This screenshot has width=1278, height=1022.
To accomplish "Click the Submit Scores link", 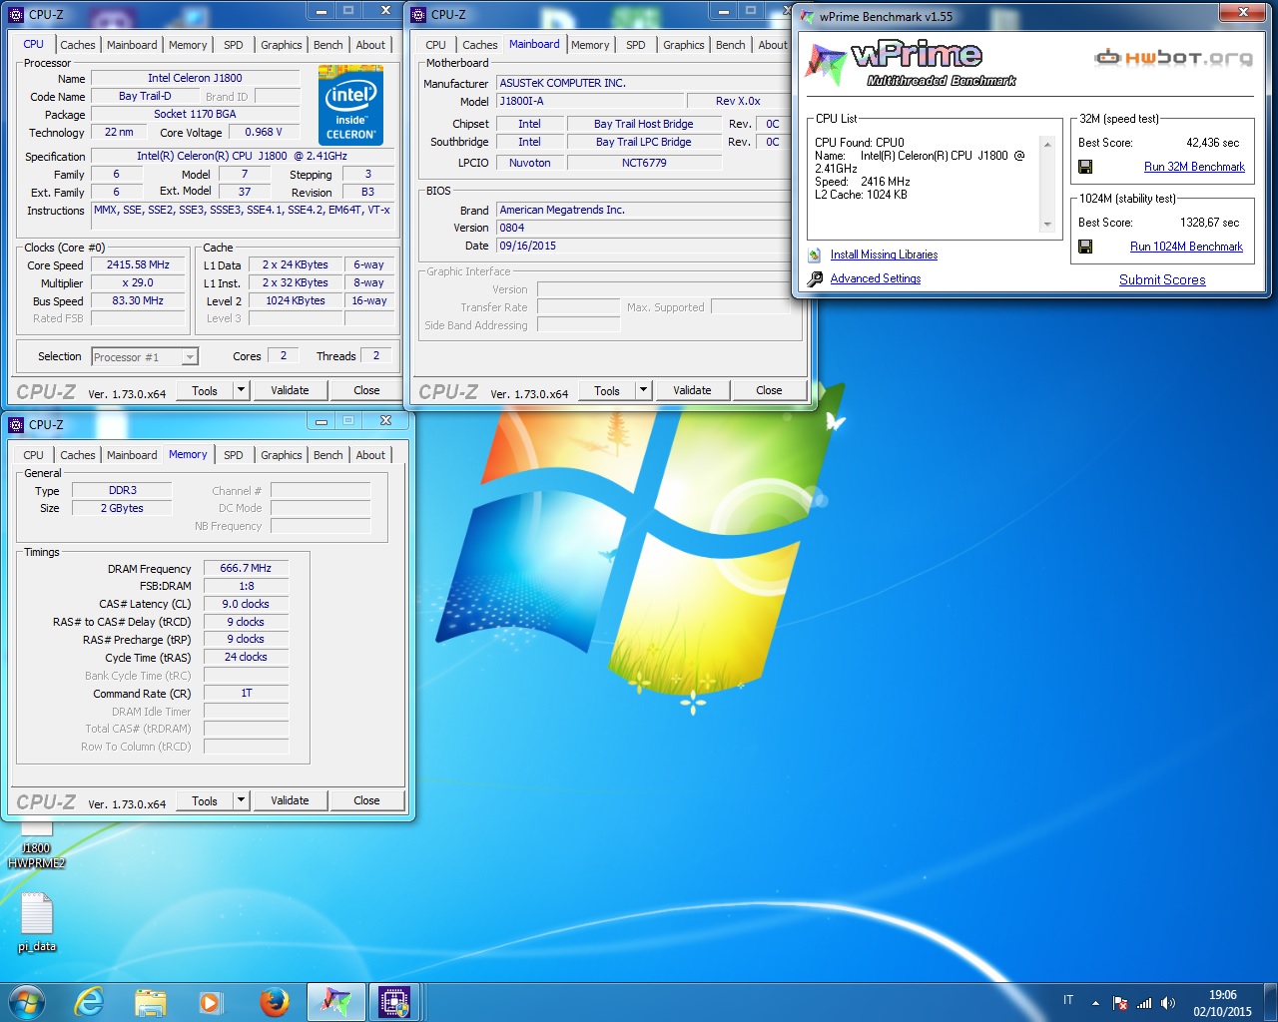I will (x=1162, y=280).
